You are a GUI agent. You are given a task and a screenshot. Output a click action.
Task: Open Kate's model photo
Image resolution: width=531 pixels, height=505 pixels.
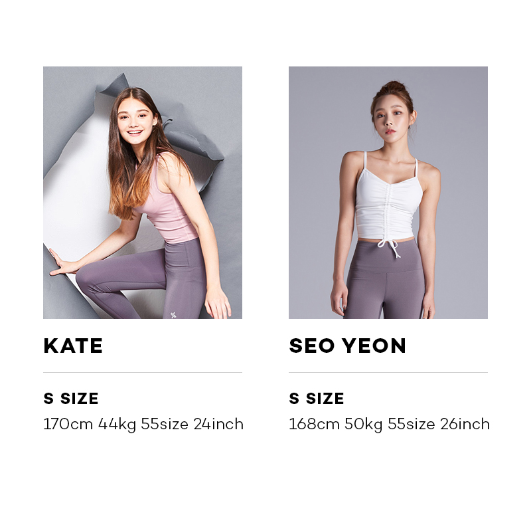click(143, 193)
